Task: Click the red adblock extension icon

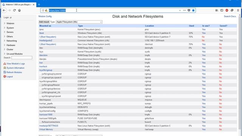Action: [x=227, y=10]
